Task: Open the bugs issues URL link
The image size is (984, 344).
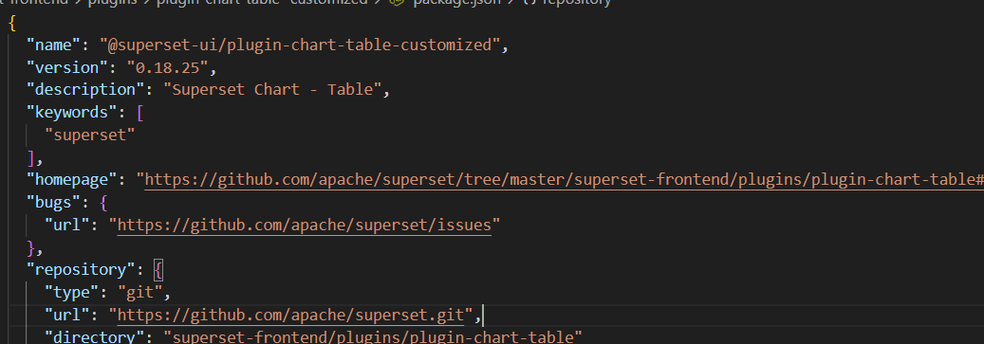Action: click(305, 225)
